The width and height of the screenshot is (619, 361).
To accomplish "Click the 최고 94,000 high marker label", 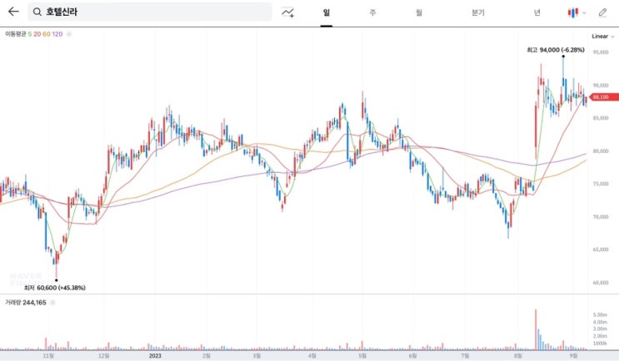I will [556, 50].
